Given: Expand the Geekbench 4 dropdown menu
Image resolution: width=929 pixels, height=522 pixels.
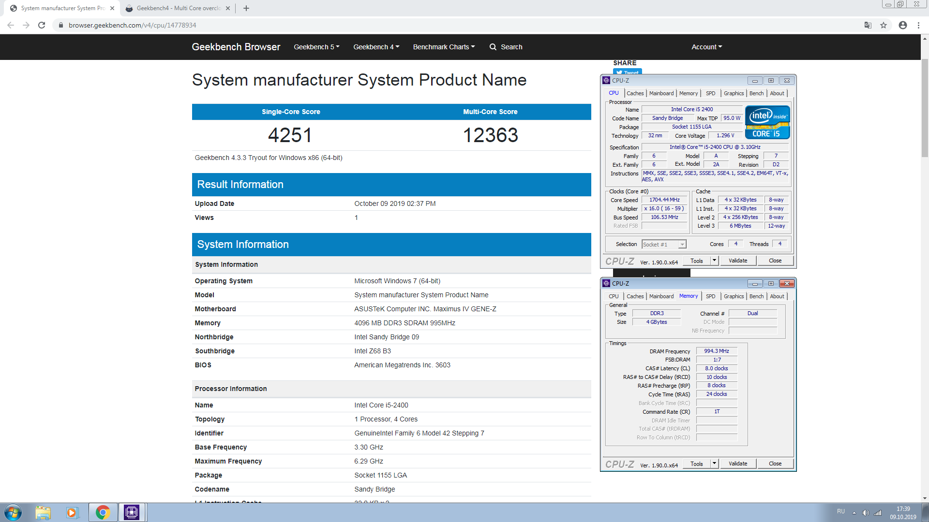Looking at the screenshot, I should pyautogui.click(x=376, y=47).
